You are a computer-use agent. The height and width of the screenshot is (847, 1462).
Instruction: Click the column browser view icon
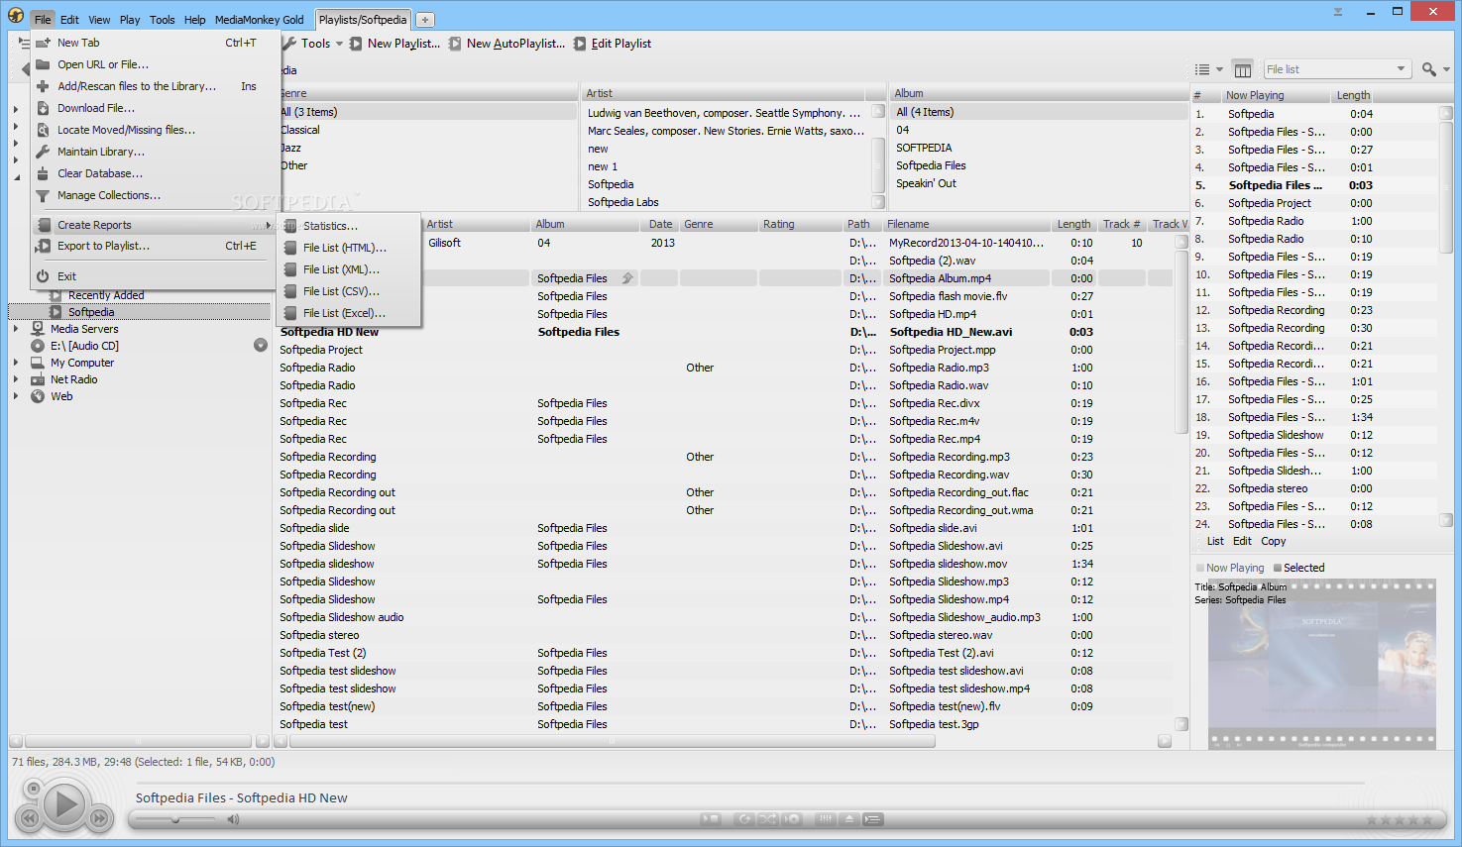(x=1243, y=69)
